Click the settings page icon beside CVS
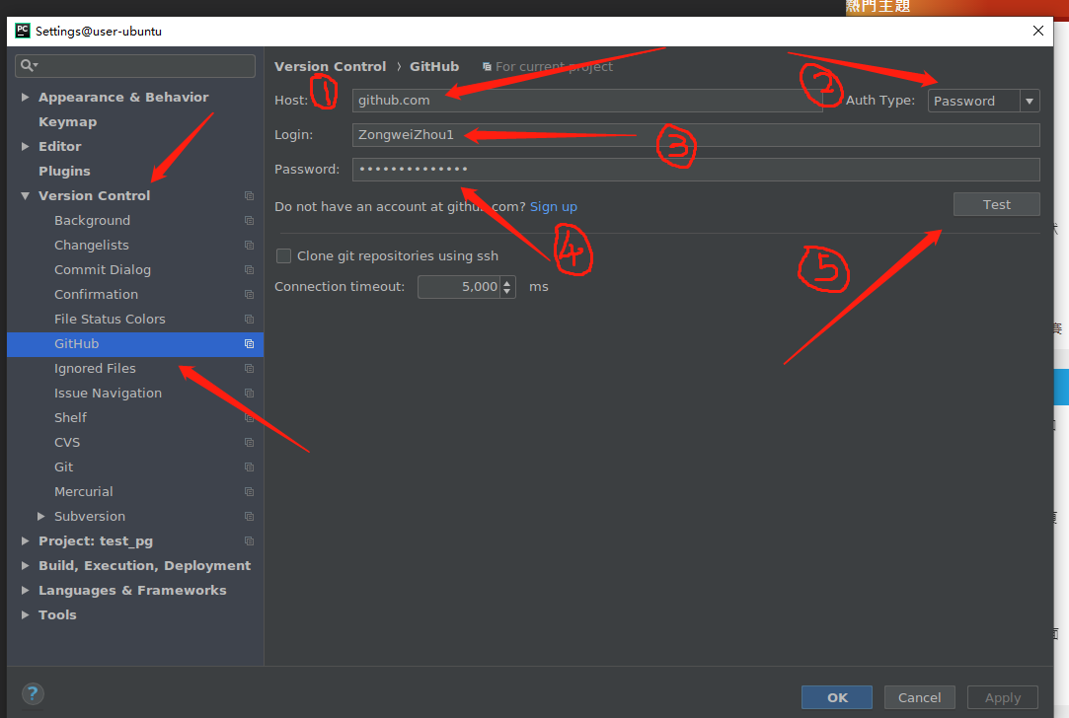 pyautogui.click(x=249, y=442)
